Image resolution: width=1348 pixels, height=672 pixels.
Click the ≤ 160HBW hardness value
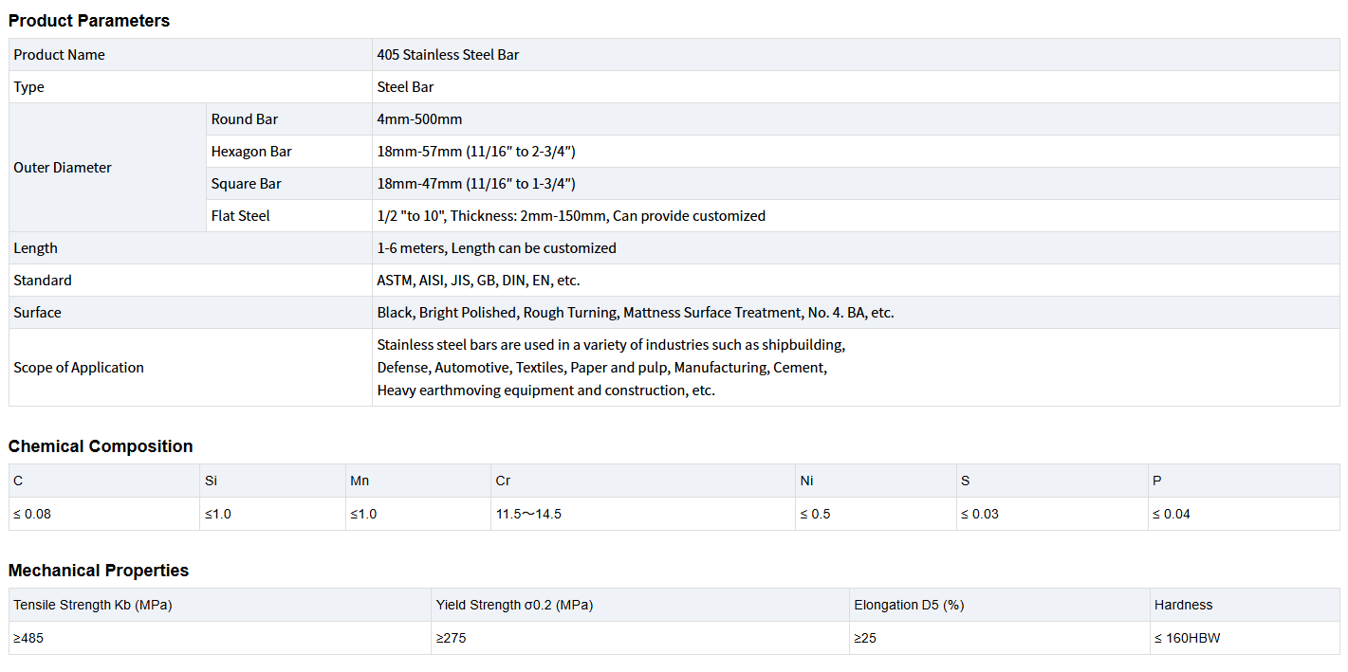coord(1187,638)
